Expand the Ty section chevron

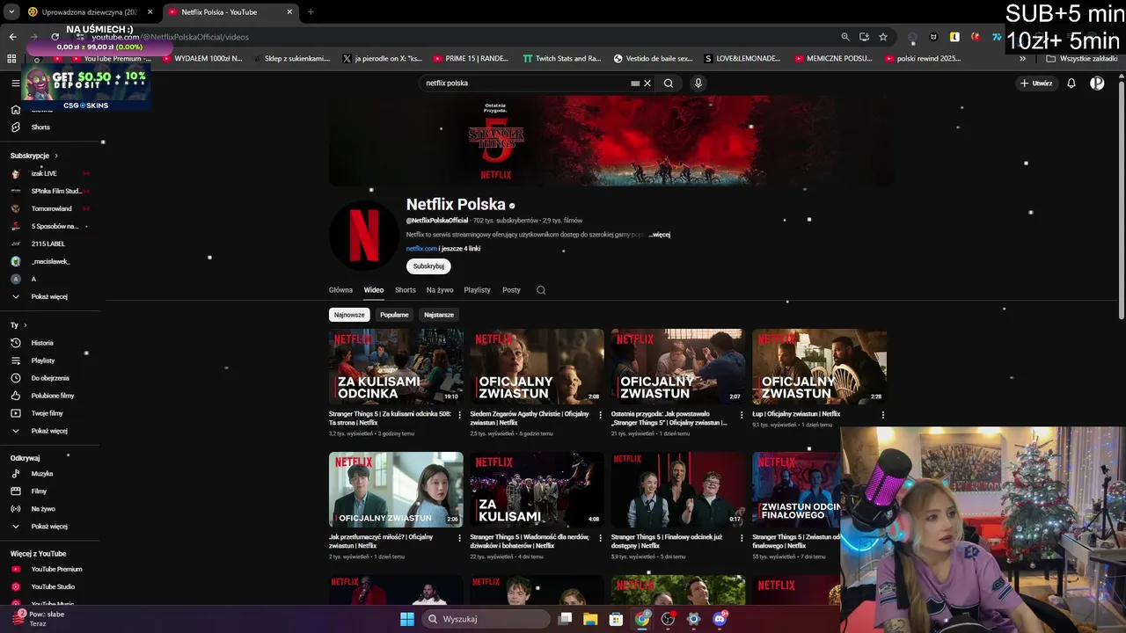[x=25, y=325]
